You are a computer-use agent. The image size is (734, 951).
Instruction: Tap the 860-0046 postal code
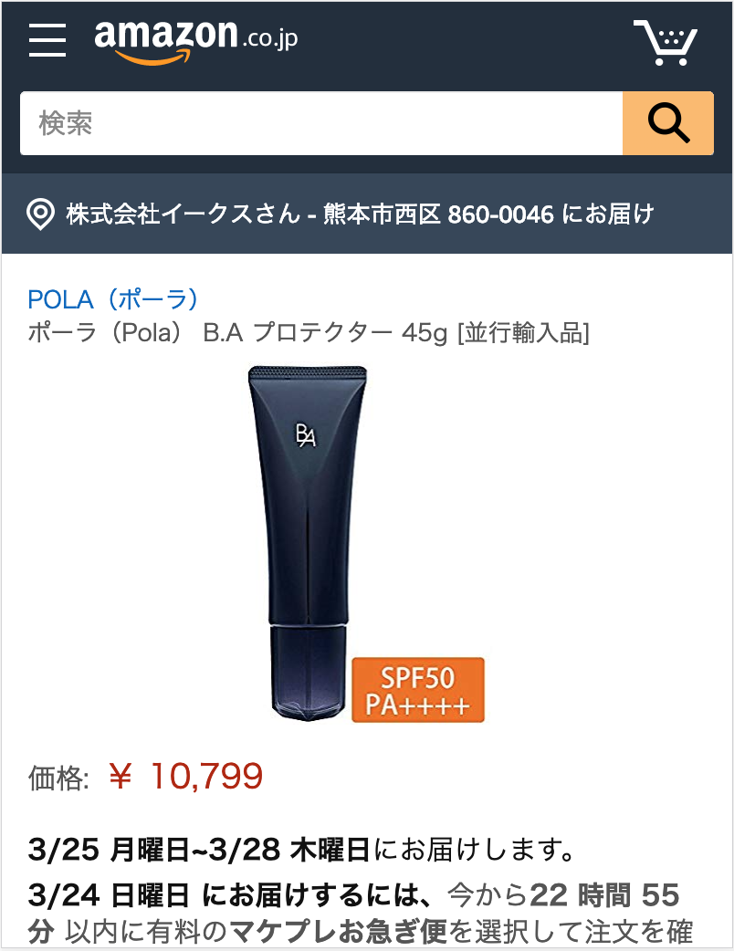click(x=500, y=214)
